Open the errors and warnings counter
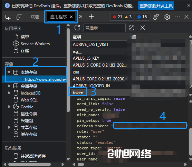This screenshot has width=192, height=167. 122,17
